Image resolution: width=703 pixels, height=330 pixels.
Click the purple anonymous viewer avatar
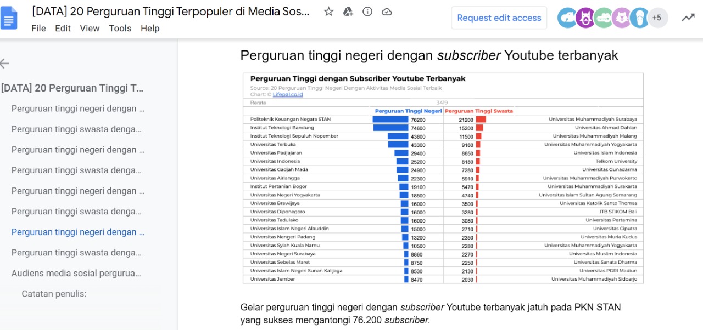coord(585,18)
